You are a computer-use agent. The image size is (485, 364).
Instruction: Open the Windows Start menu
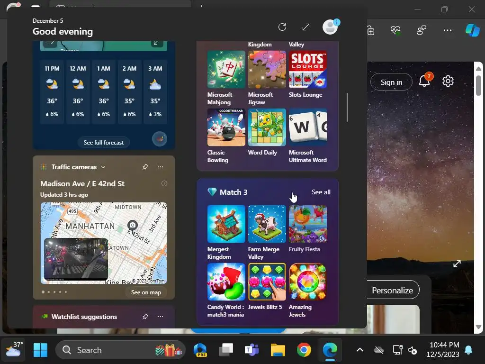pyautogui.click(x=41, y=350)
